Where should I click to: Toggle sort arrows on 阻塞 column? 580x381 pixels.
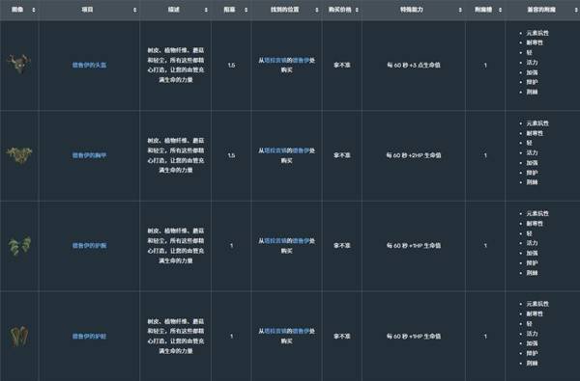(x=246, y=10)
